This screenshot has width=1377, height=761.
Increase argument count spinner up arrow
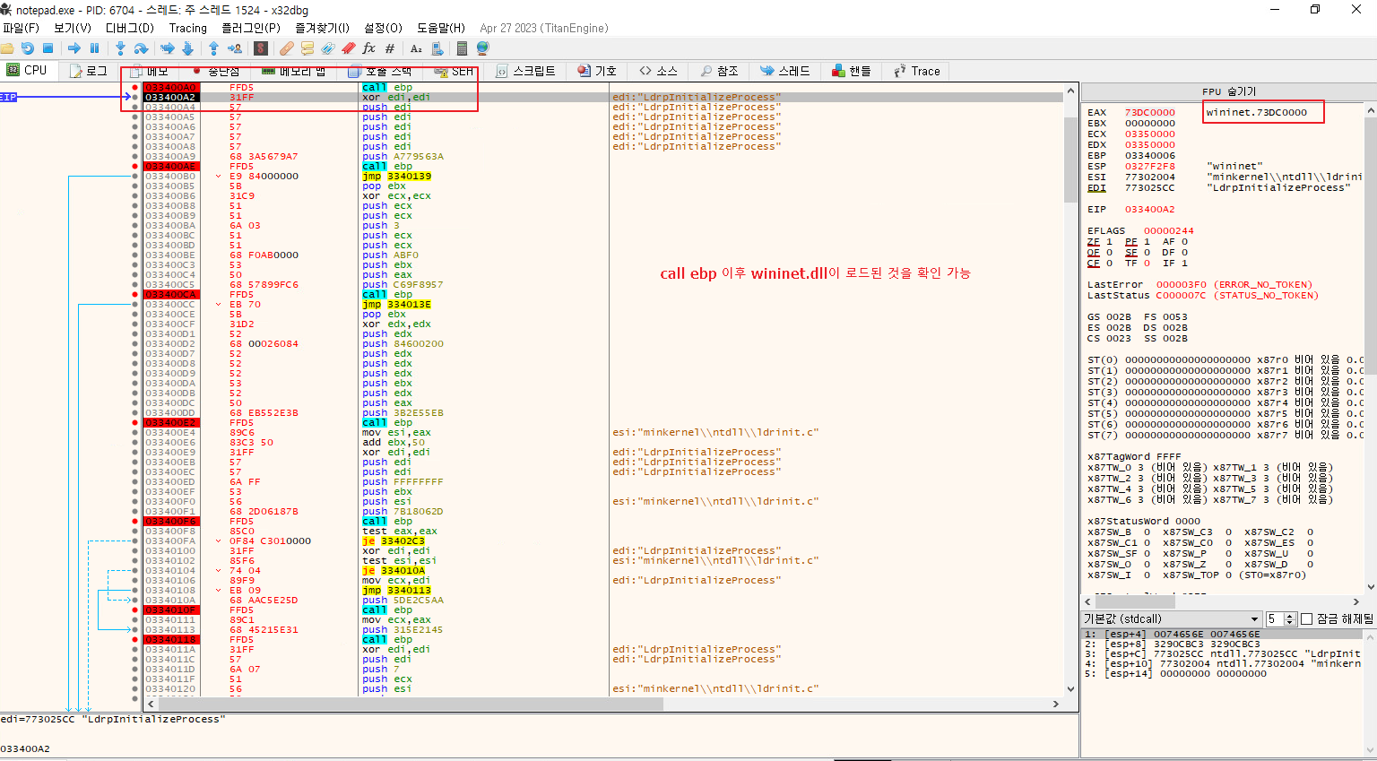click(1291, 616)
